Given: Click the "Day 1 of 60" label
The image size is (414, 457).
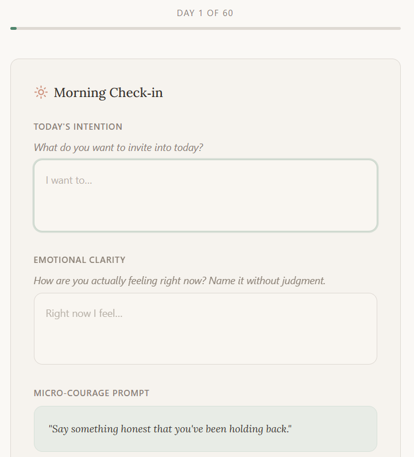Looking at the screenshot, I should (205, 13).
